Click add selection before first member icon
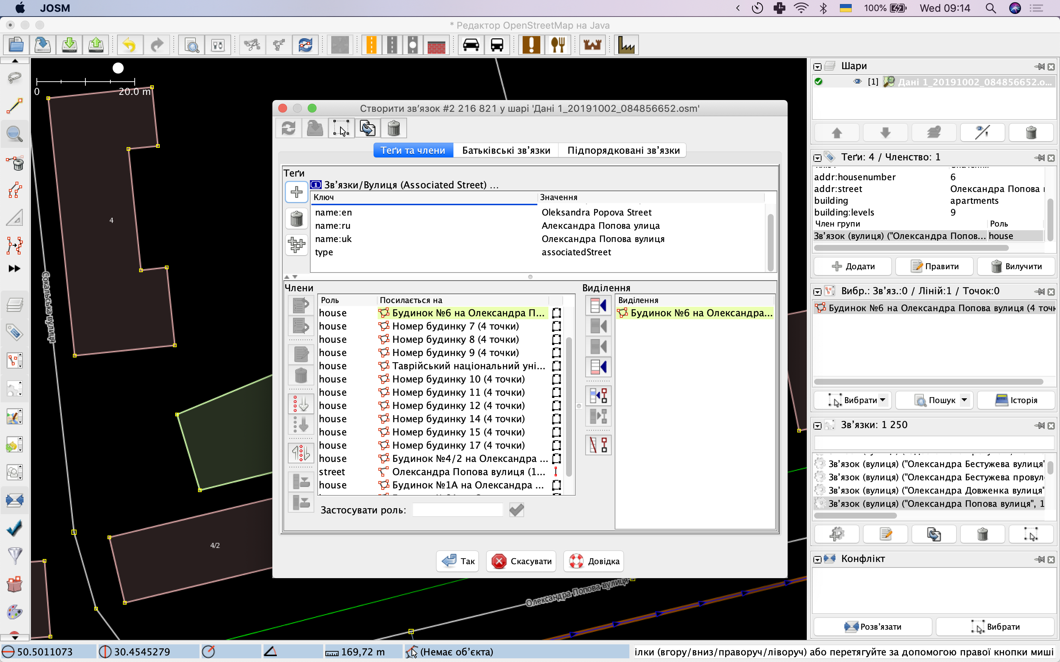The height and width of the screenshot is (662, 1060). 598,305
